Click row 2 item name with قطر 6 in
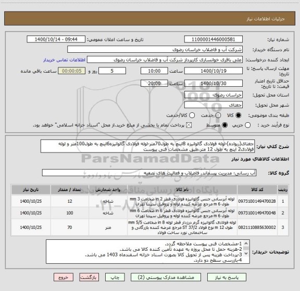This screenshot has width=300, height=291. (182, 213)
